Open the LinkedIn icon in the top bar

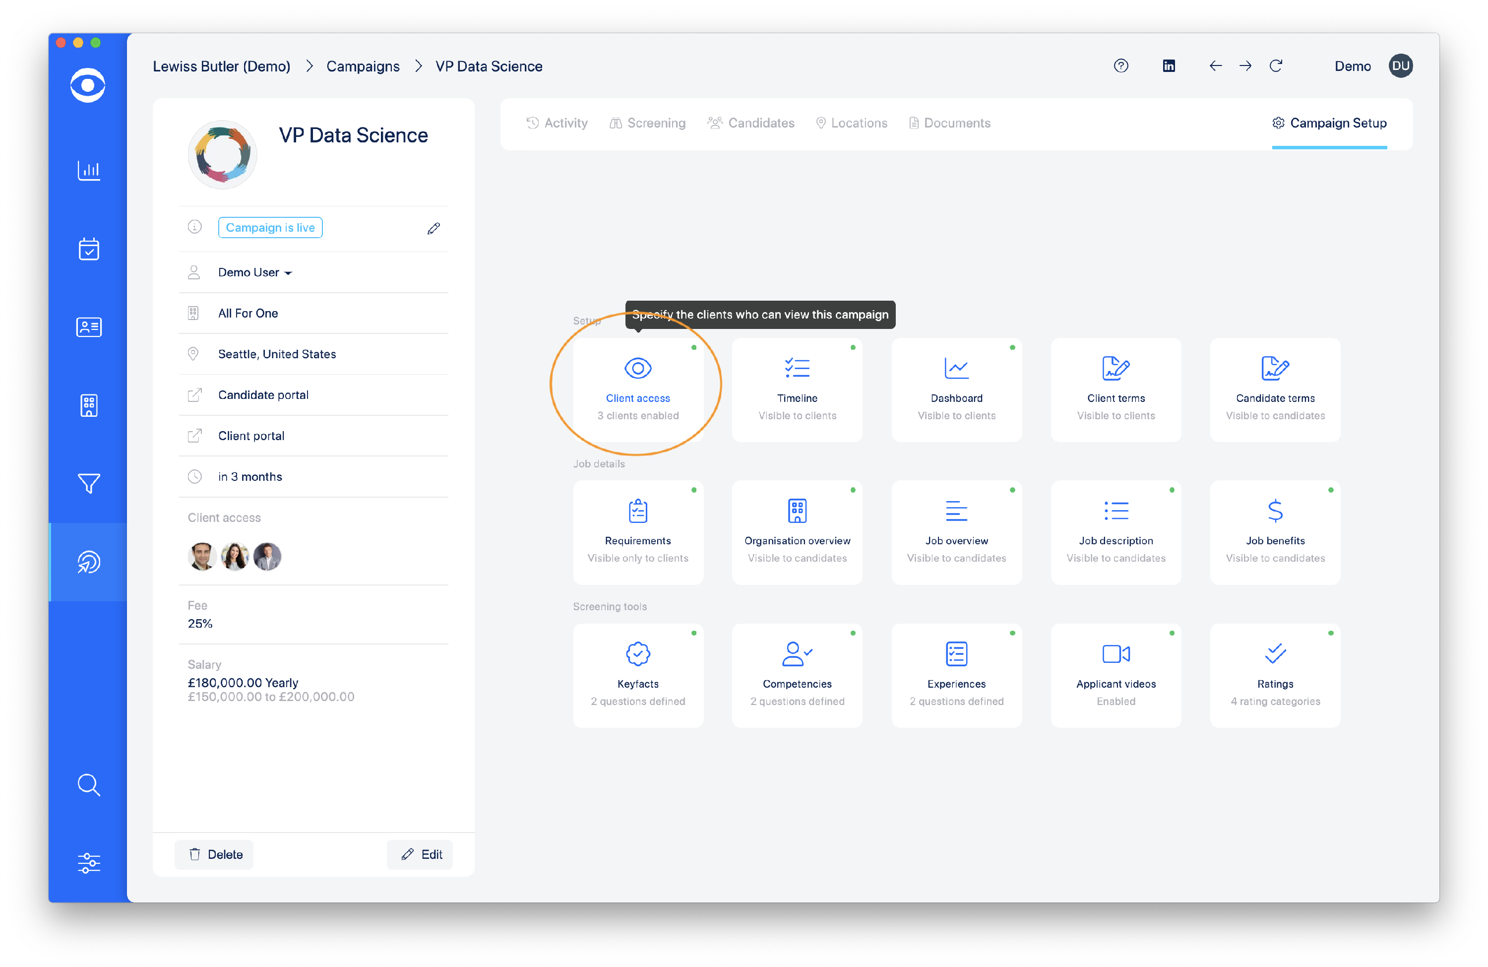tap(1169, 65)
